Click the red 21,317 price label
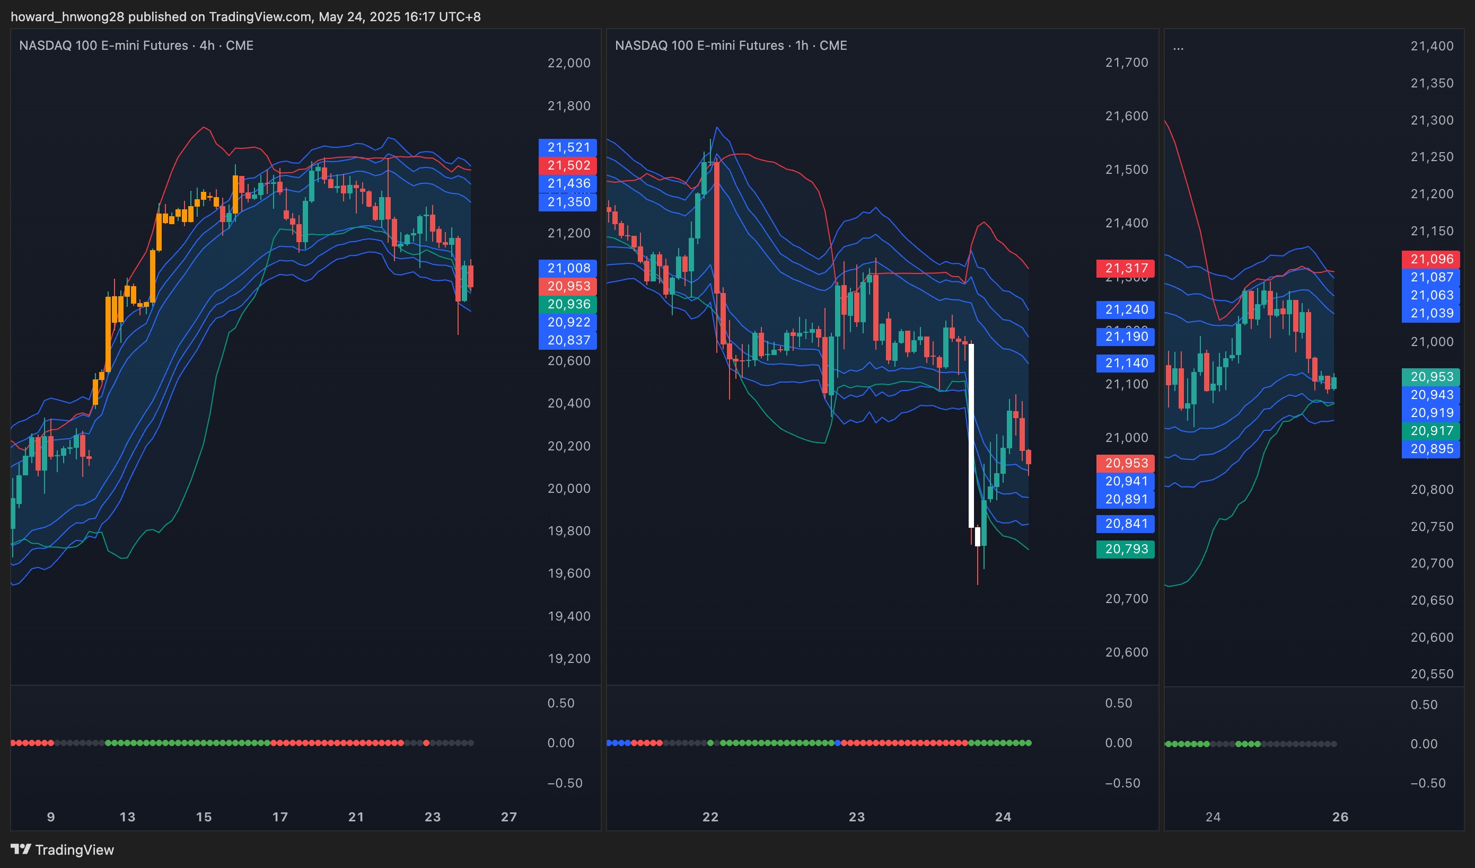1475x868 pixels. 1126,269
